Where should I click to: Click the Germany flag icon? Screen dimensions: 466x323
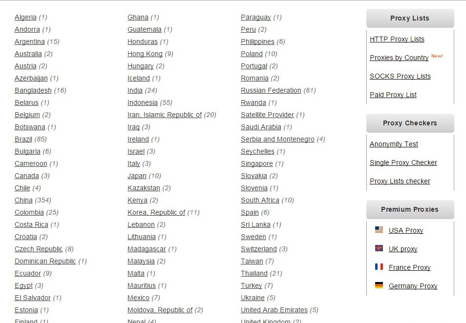click(x=379, y=285)
